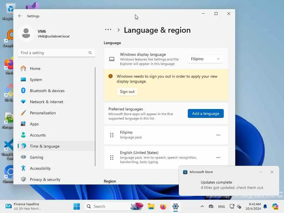The image size is (284, 213).
Task: Click the Privacy & security shield icon
Action: pyautogui.click(x=23, y=179)
